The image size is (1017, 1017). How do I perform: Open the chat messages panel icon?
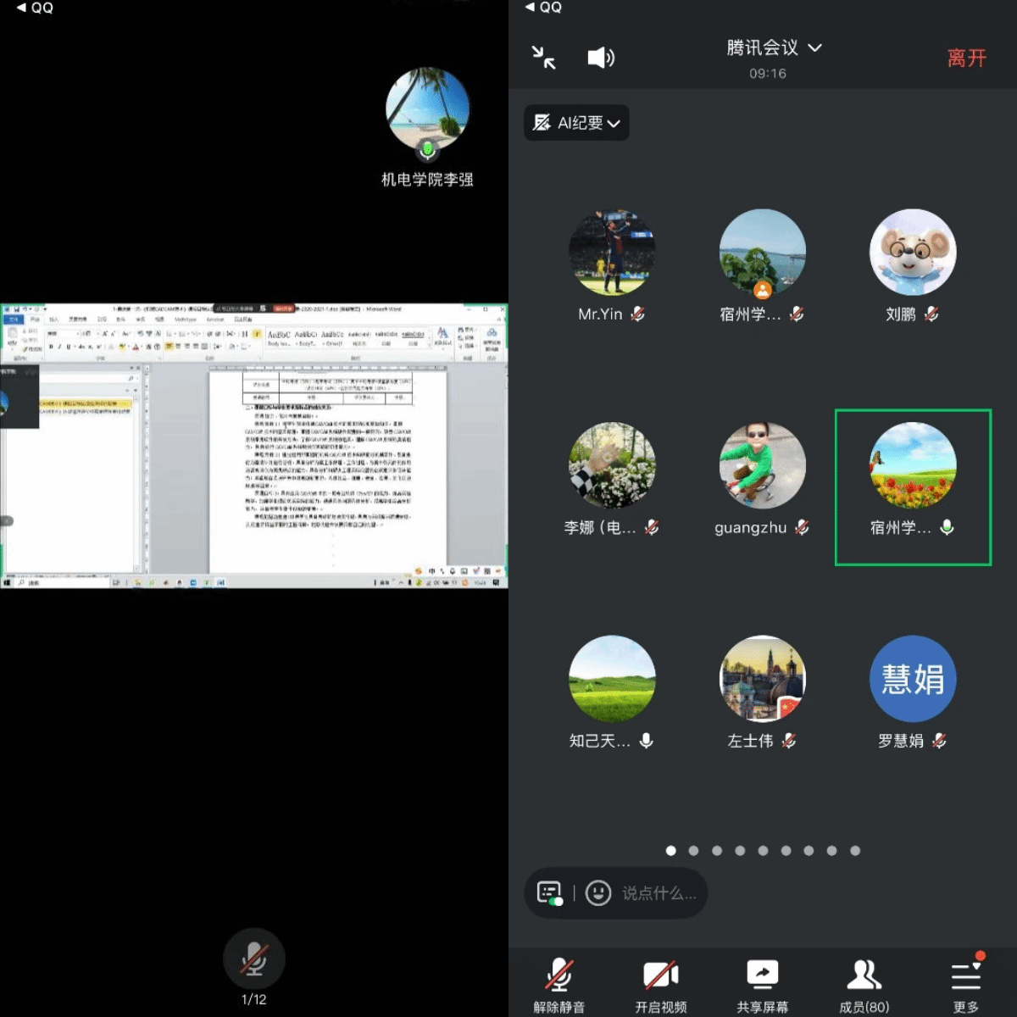550,892
